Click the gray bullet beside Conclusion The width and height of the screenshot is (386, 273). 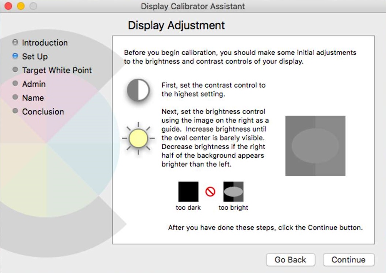15,111
